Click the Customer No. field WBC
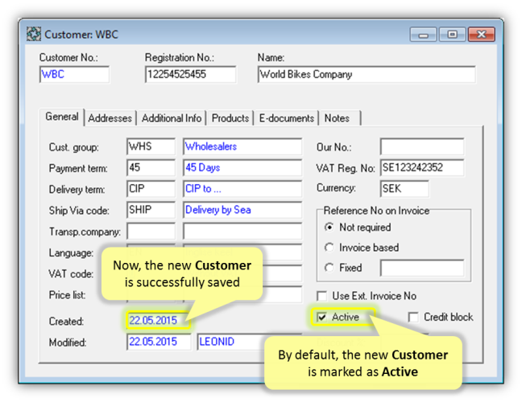The height and width of the screenshot is (402, 522). 75,75
